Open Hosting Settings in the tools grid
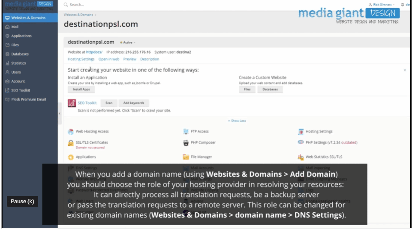This screenshot has width=412, height=229. tap(319, 132)
